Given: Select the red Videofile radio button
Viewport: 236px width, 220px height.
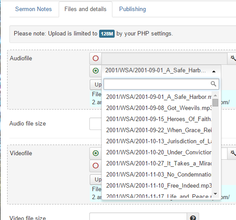Looking at the screenshot, I should [x=96, y=165].
